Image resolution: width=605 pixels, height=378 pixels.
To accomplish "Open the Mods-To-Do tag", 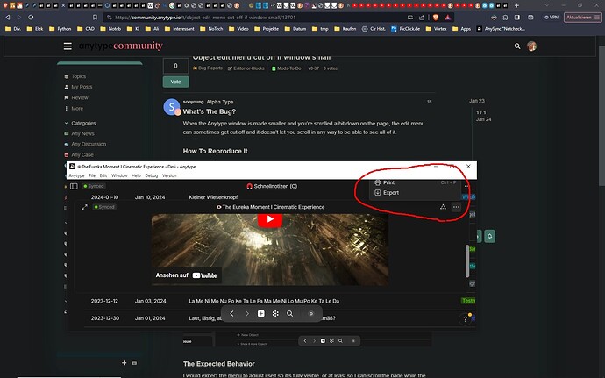I will (287, 68).
